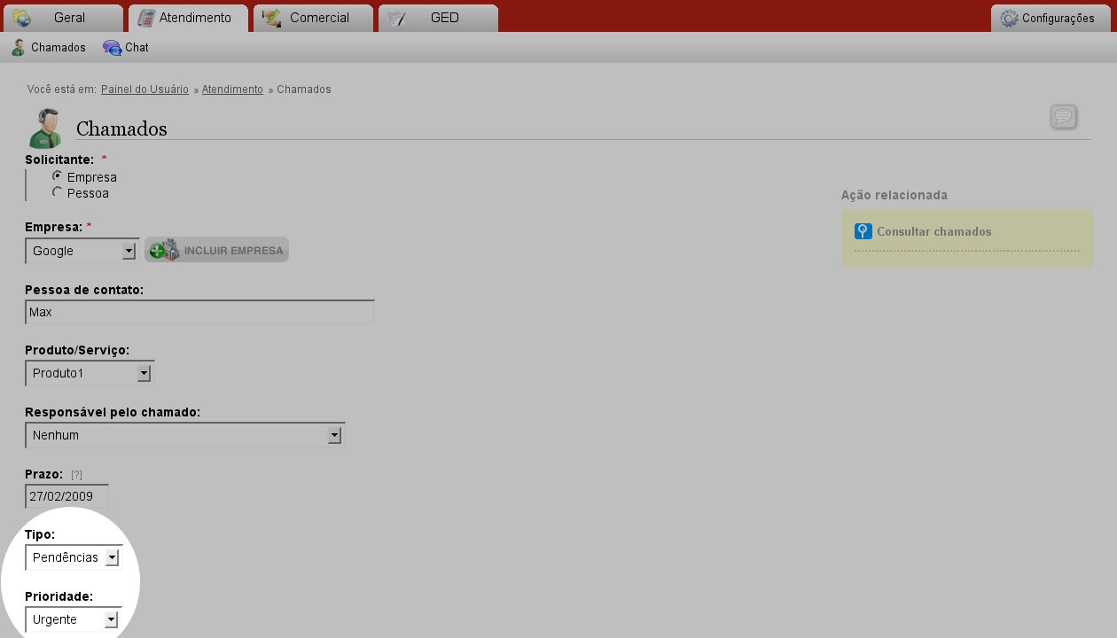Select the Pessoa radio button
Viewport: 1117px width, 638px height.
(x=58, y=192)
